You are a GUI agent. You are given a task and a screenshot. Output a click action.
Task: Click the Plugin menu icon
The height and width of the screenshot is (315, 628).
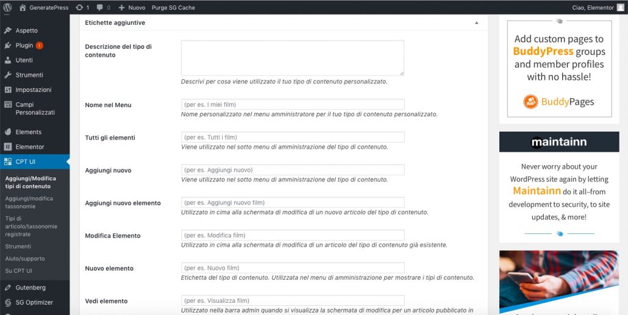click(8, 46)
